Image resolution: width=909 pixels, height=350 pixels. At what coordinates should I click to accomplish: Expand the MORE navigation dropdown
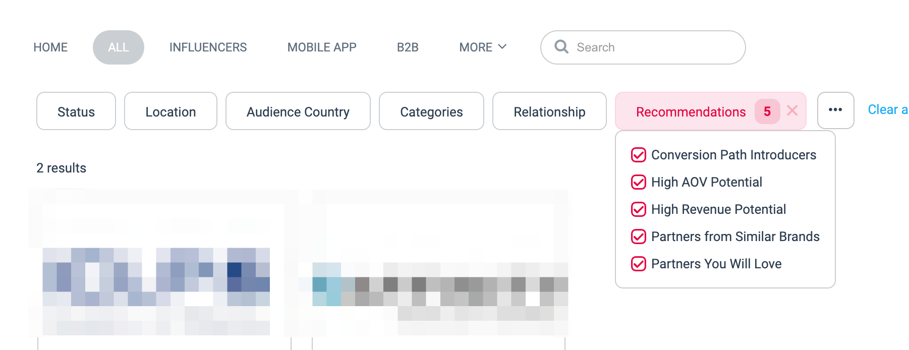tap(482, 47)
